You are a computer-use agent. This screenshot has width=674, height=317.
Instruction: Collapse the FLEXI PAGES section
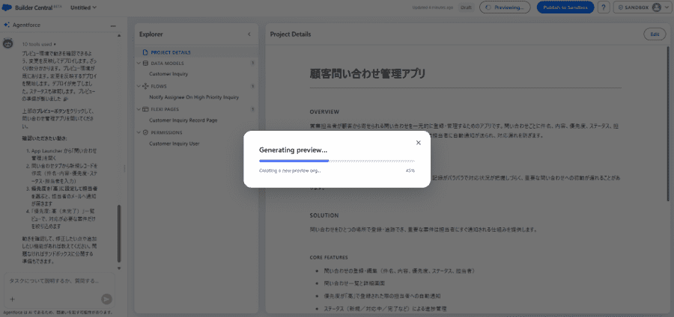click(x=139, y=109)
